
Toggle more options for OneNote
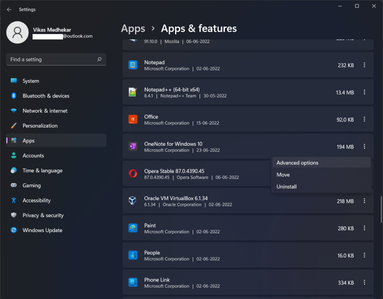364,147
